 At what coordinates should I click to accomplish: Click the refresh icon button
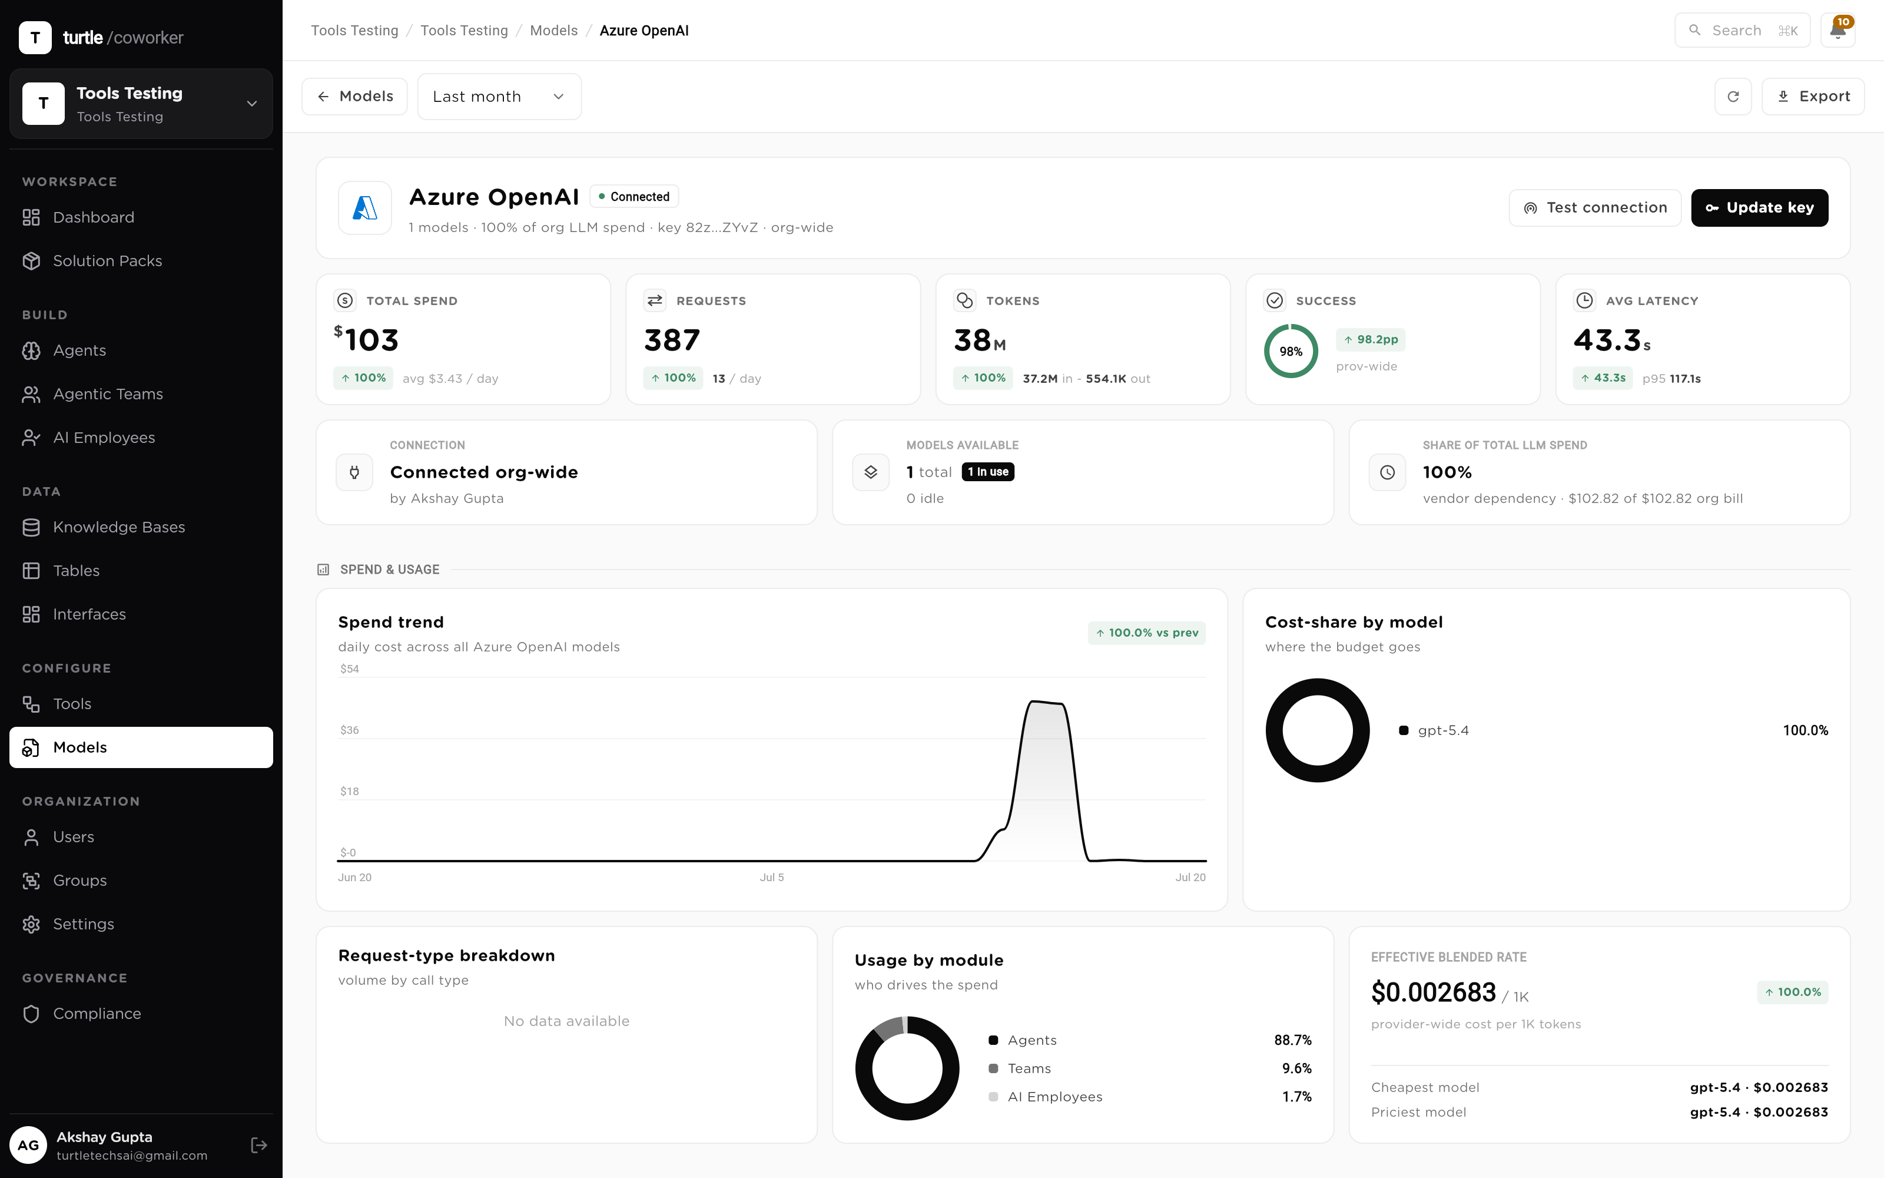(x=1733, y=97)
